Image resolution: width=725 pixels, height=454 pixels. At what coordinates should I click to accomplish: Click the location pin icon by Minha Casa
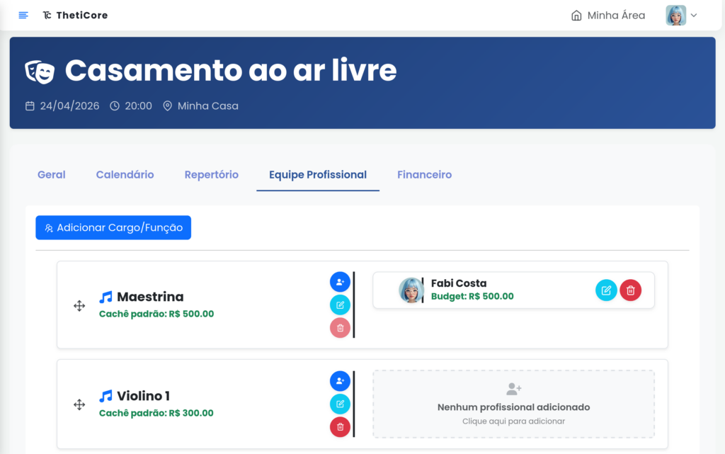167,106
